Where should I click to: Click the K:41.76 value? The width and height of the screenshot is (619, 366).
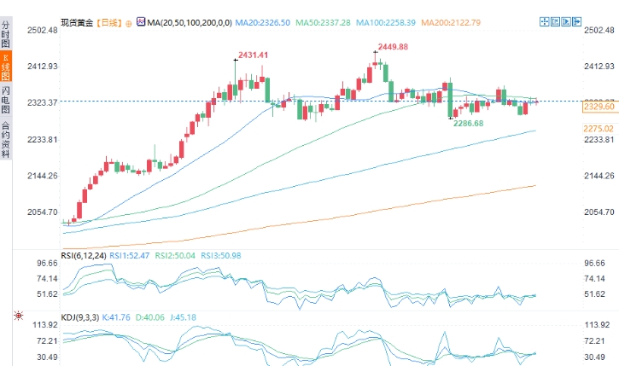coord(116,317)
